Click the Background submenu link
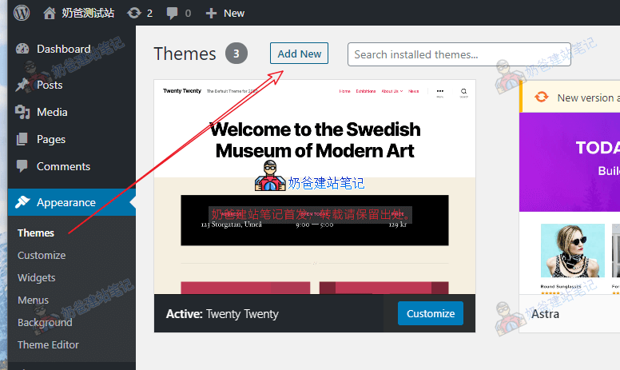Viewport: 620px width, 370px height. click(45, 322)
